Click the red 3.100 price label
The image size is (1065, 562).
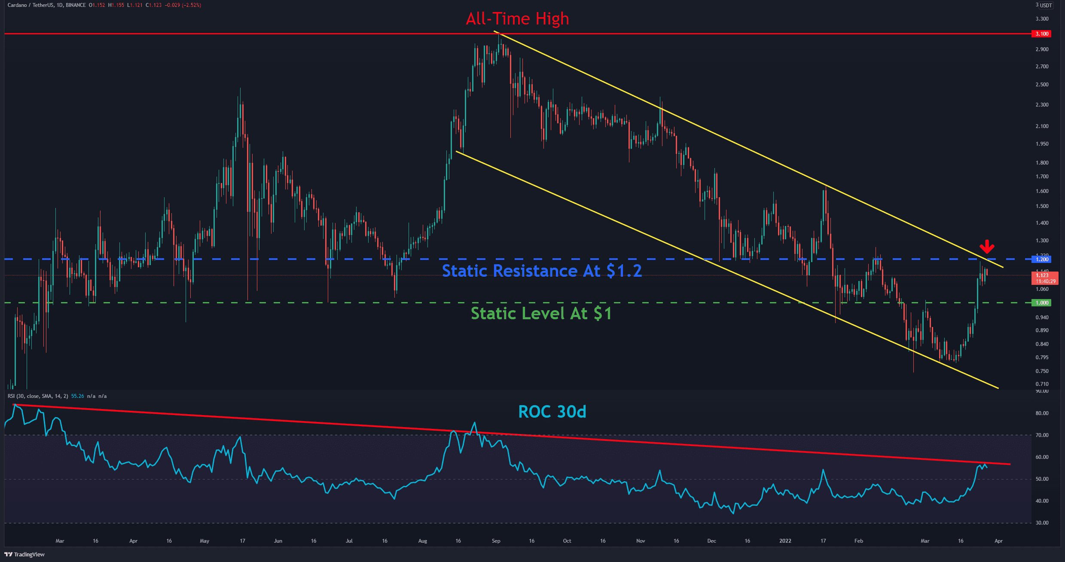click(1041, 34)
